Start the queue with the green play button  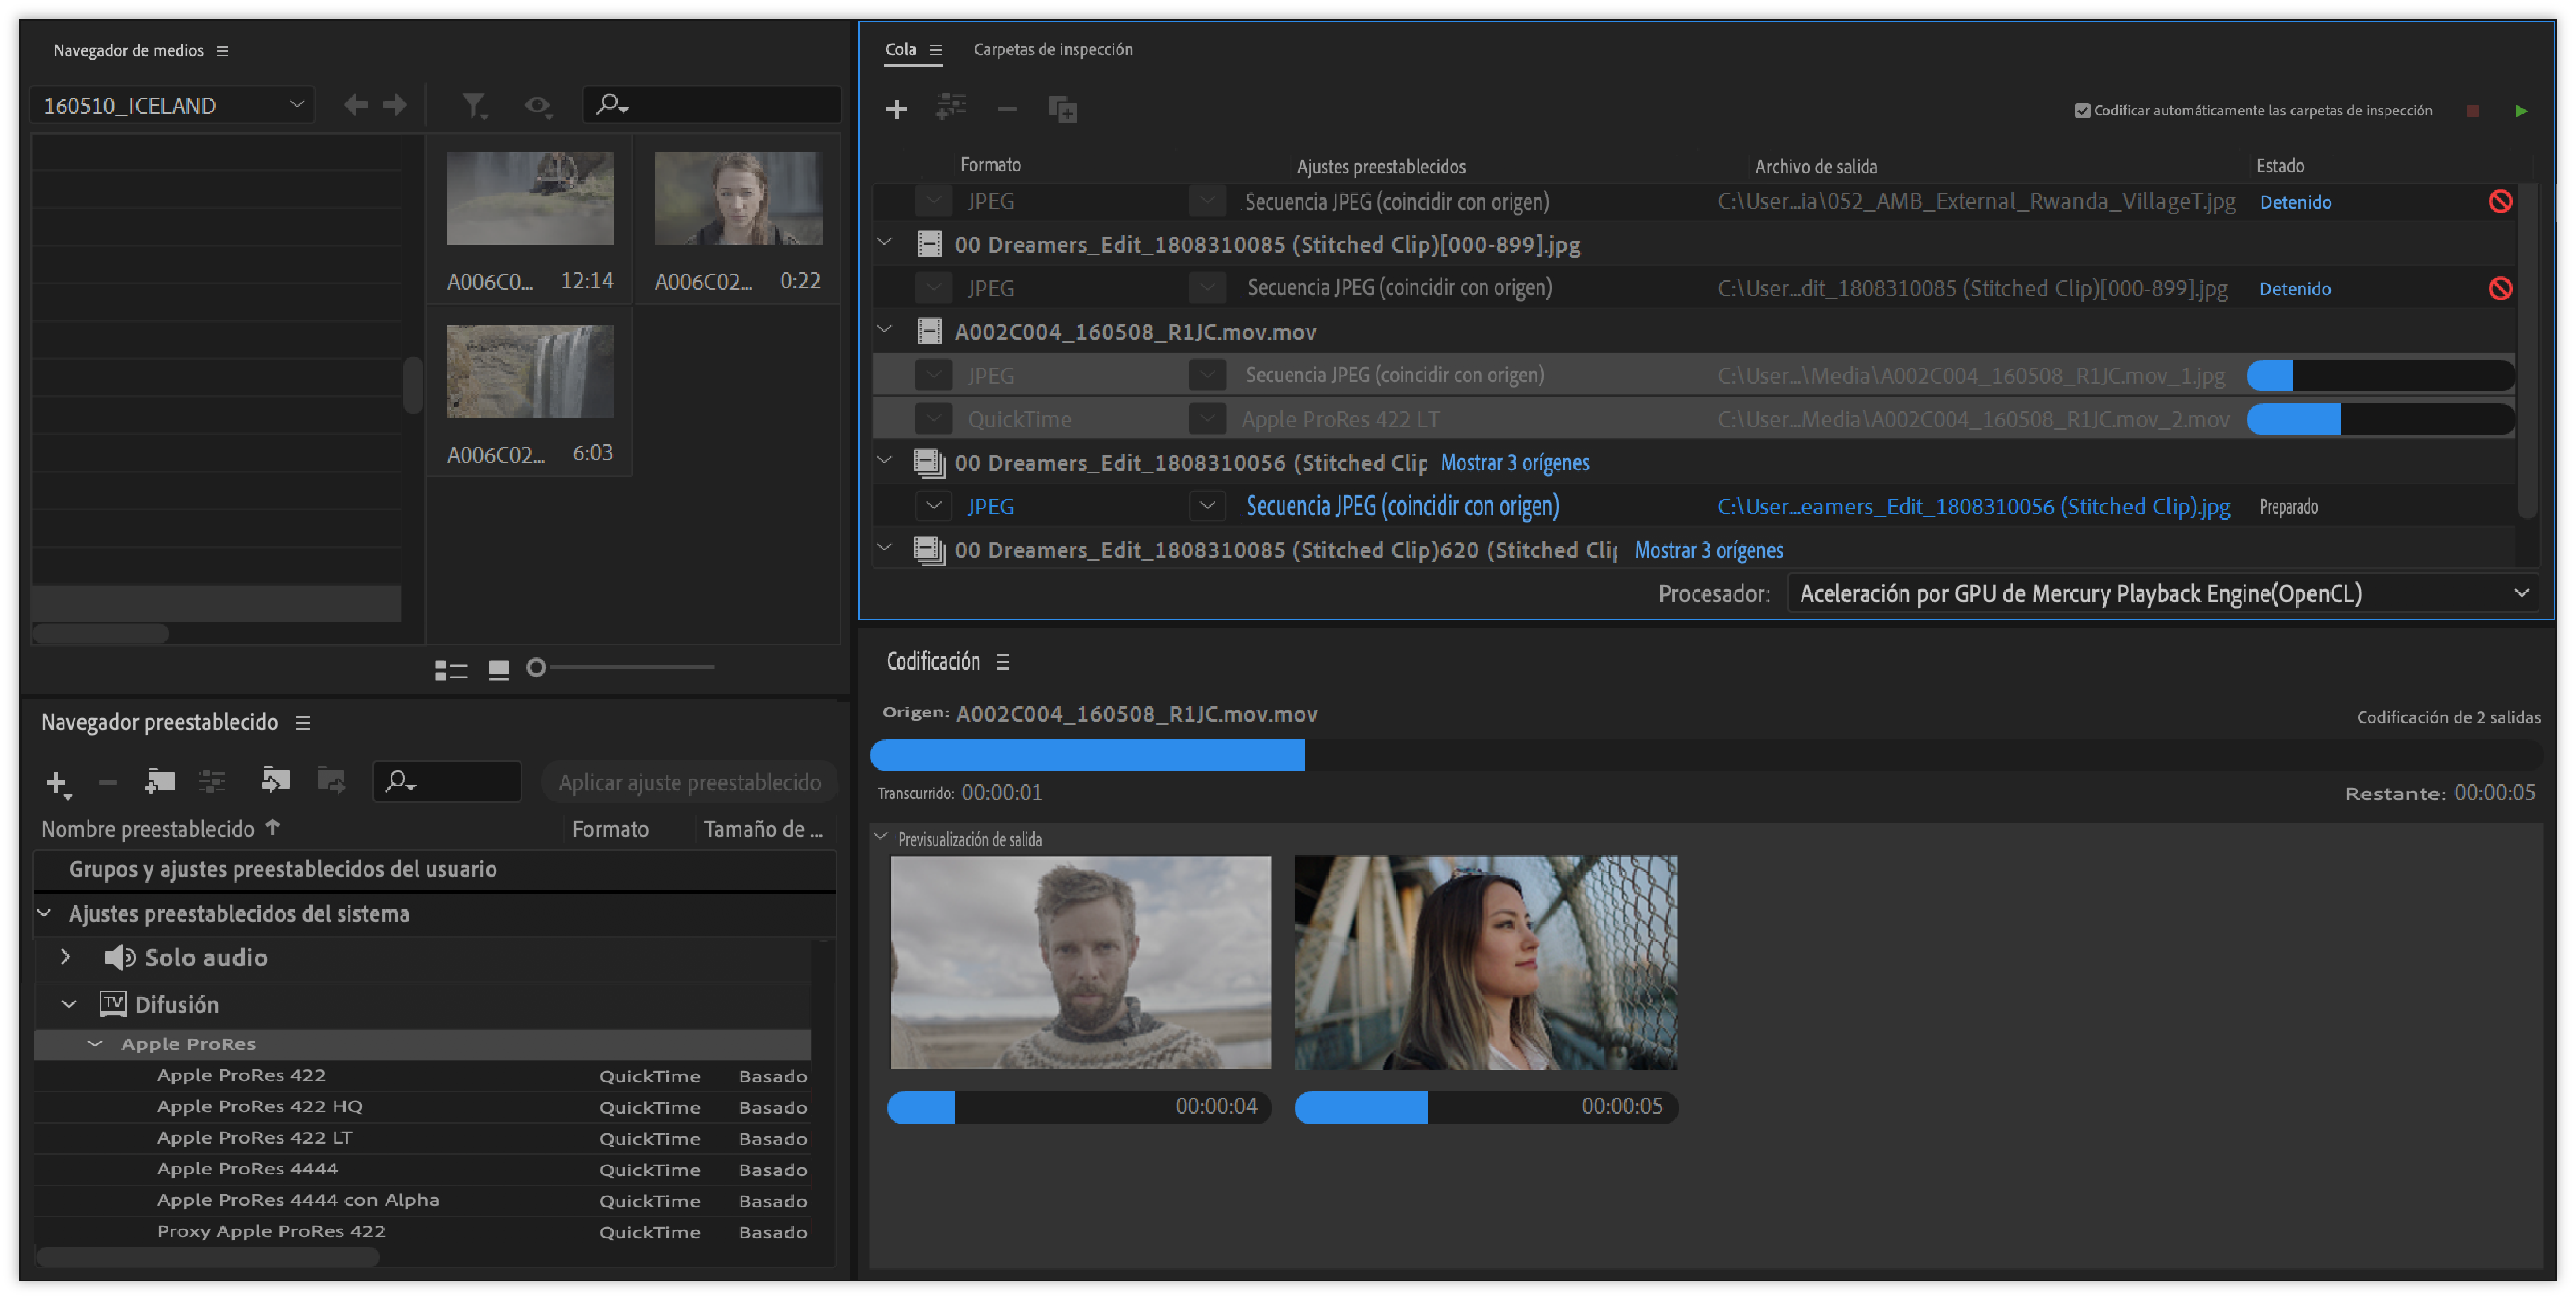coord(2520,111)
